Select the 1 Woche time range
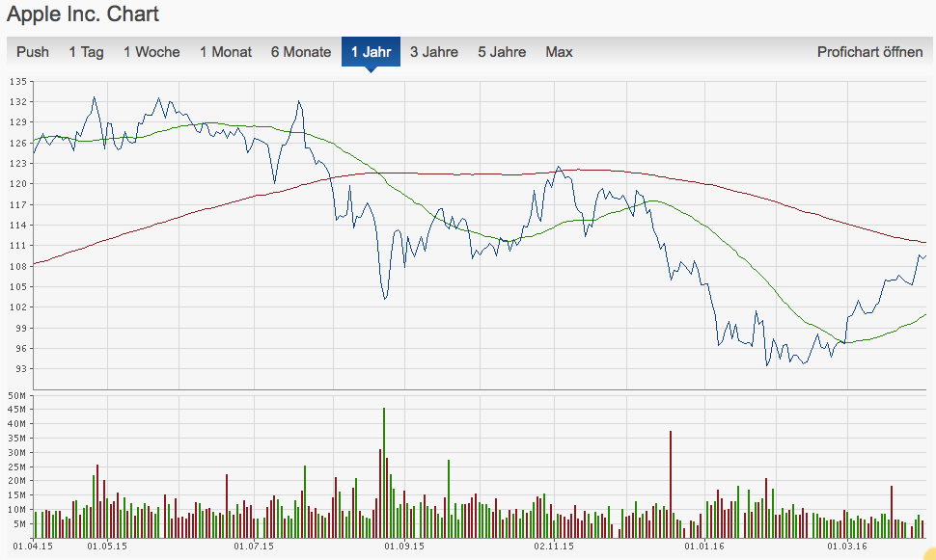This screenshot has height=560, width=936. point(151,52)
